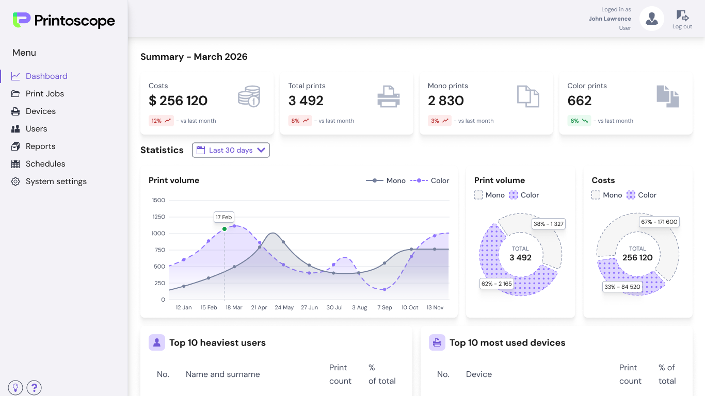Open the Last 30 days dropdown
Screen dimensions: 705x396
[231, 150]
